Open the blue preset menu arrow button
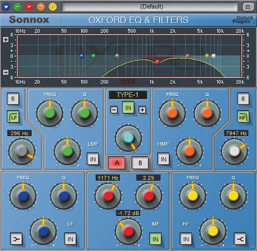Viewport: 257px width, 251px height. coord(6,7)
